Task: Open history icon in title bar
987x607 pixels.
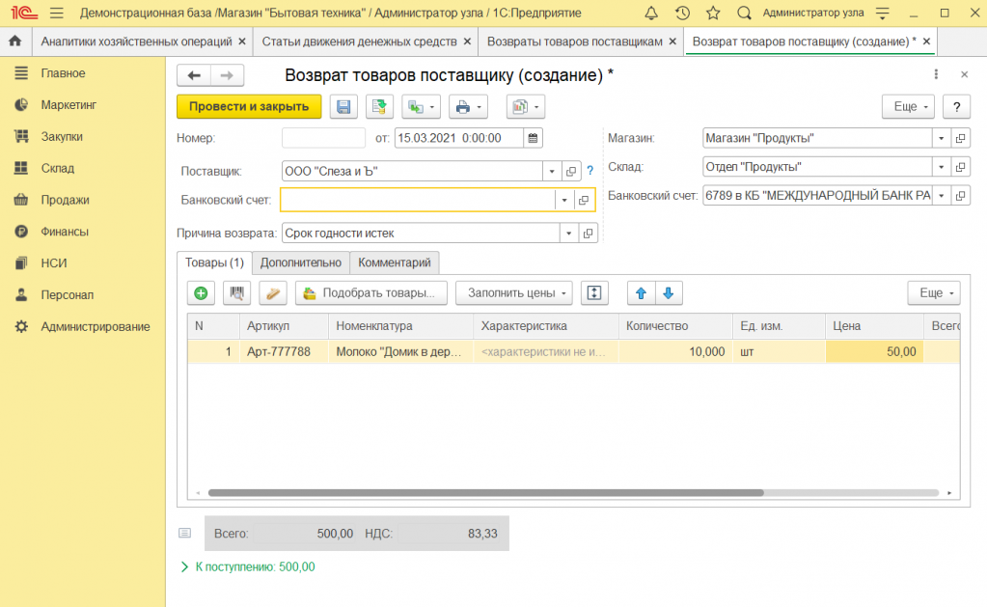Action: point(682,14)
